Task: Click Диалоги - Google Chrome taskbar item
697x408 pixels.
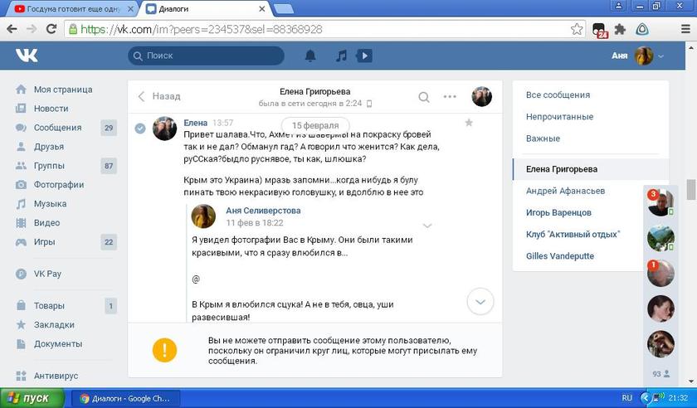Action: [126, 399]
